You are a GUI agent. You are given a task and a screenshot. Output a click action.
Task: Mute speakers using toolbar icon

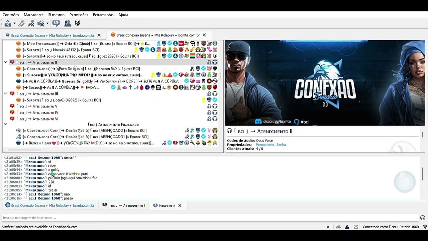[x=41, y=23]
